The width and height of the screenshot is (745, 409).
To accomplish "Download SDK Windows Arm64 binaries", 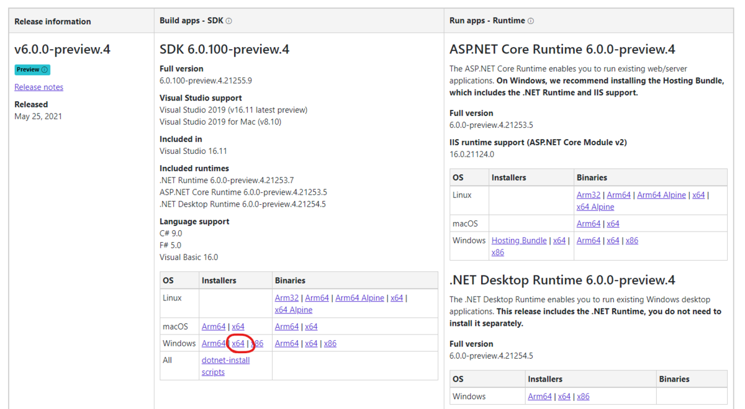I will tap(287, 343).
